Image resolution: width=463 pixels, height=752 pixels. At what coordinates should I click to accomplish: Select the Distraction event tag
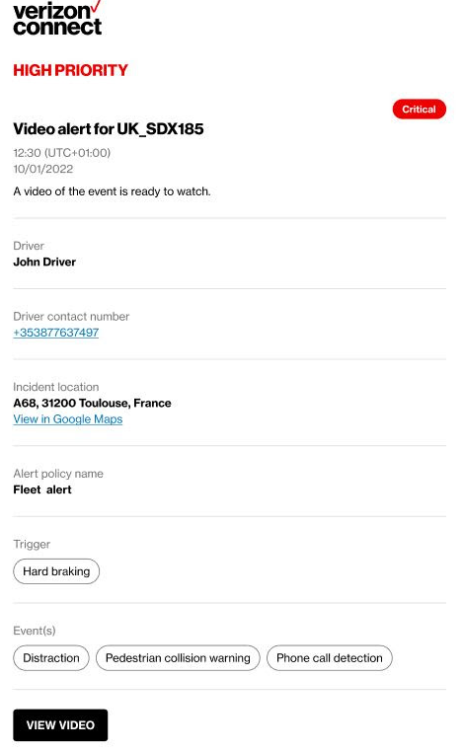click(51, 657)
